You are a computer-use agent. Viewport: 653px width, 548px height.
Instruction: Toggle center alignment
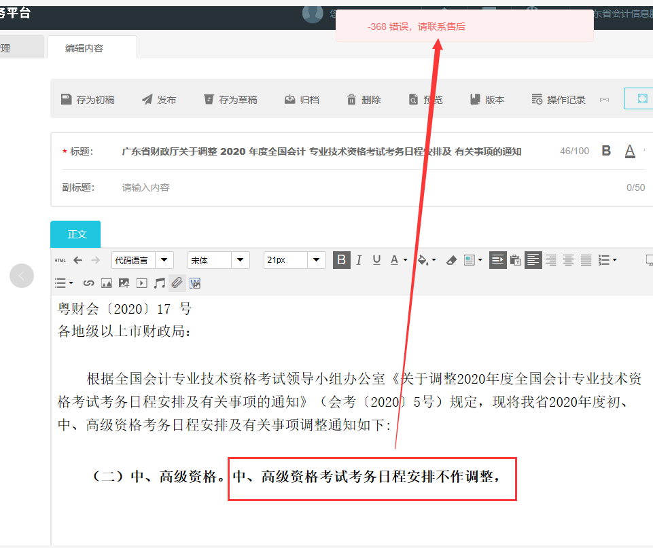[x=569, y=260]
